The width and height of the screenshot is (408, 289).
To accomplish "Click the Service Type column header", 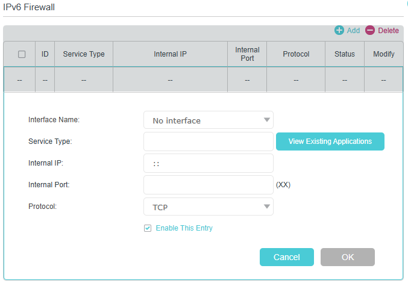I will [84, 54].
